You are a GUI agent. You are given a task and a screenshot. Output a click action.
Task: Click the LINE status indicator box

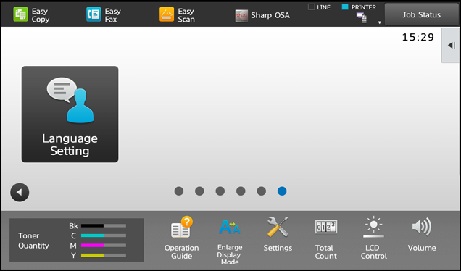[312, 7]
